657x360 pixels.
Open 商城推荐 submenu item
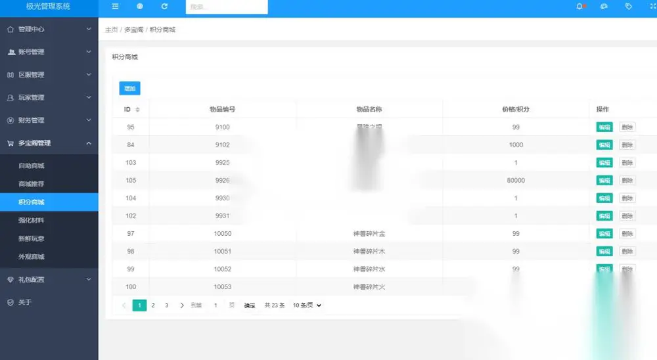click(49, 184)
